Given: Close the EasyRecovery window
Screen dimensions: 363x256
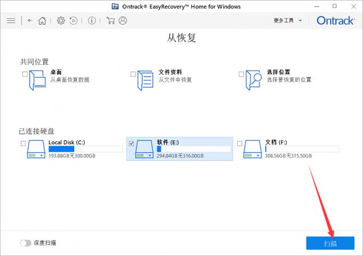Looking at the screenshot, I should tap(353, 7).
